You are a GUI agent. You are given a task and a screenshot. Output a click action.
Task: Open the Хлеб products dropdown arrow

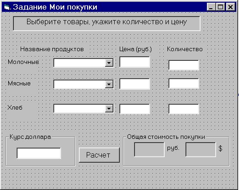click(109, 108)
